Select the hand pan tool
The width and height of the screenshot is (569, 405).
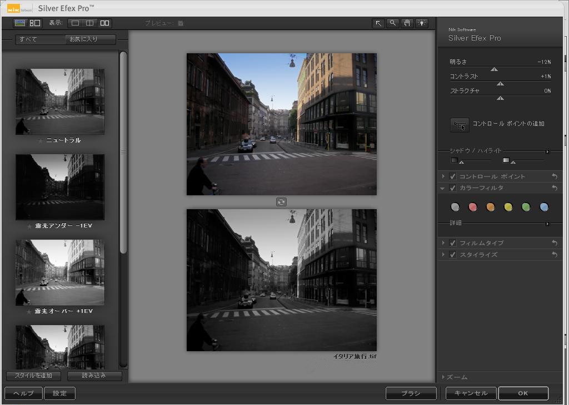(x=407, y=23)
